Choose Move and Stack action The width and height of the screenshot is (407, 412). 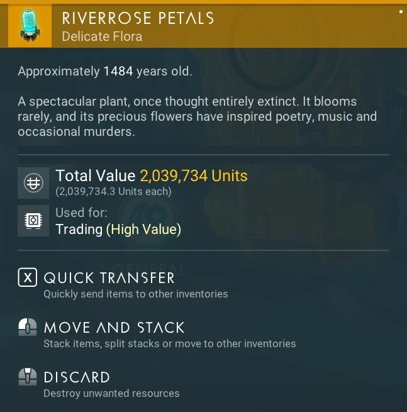(114, 328)
